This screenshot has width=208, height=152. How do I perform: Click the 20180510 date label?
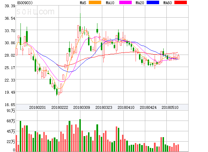[x=170, y=107]
